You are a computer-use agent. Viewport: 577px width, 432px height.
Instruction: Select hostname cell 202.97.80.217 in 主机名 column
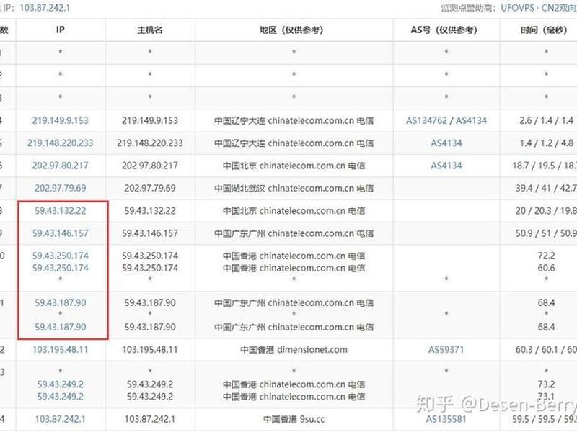[150, 166]
